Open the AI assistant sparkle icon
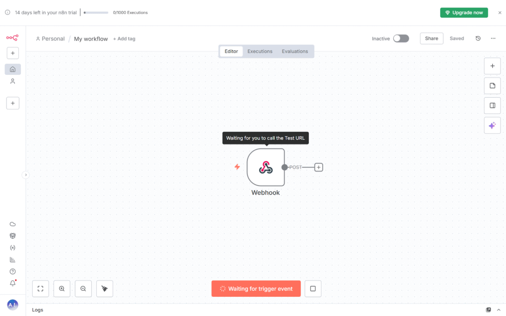The image size is (506, 316). coord(492,126)
